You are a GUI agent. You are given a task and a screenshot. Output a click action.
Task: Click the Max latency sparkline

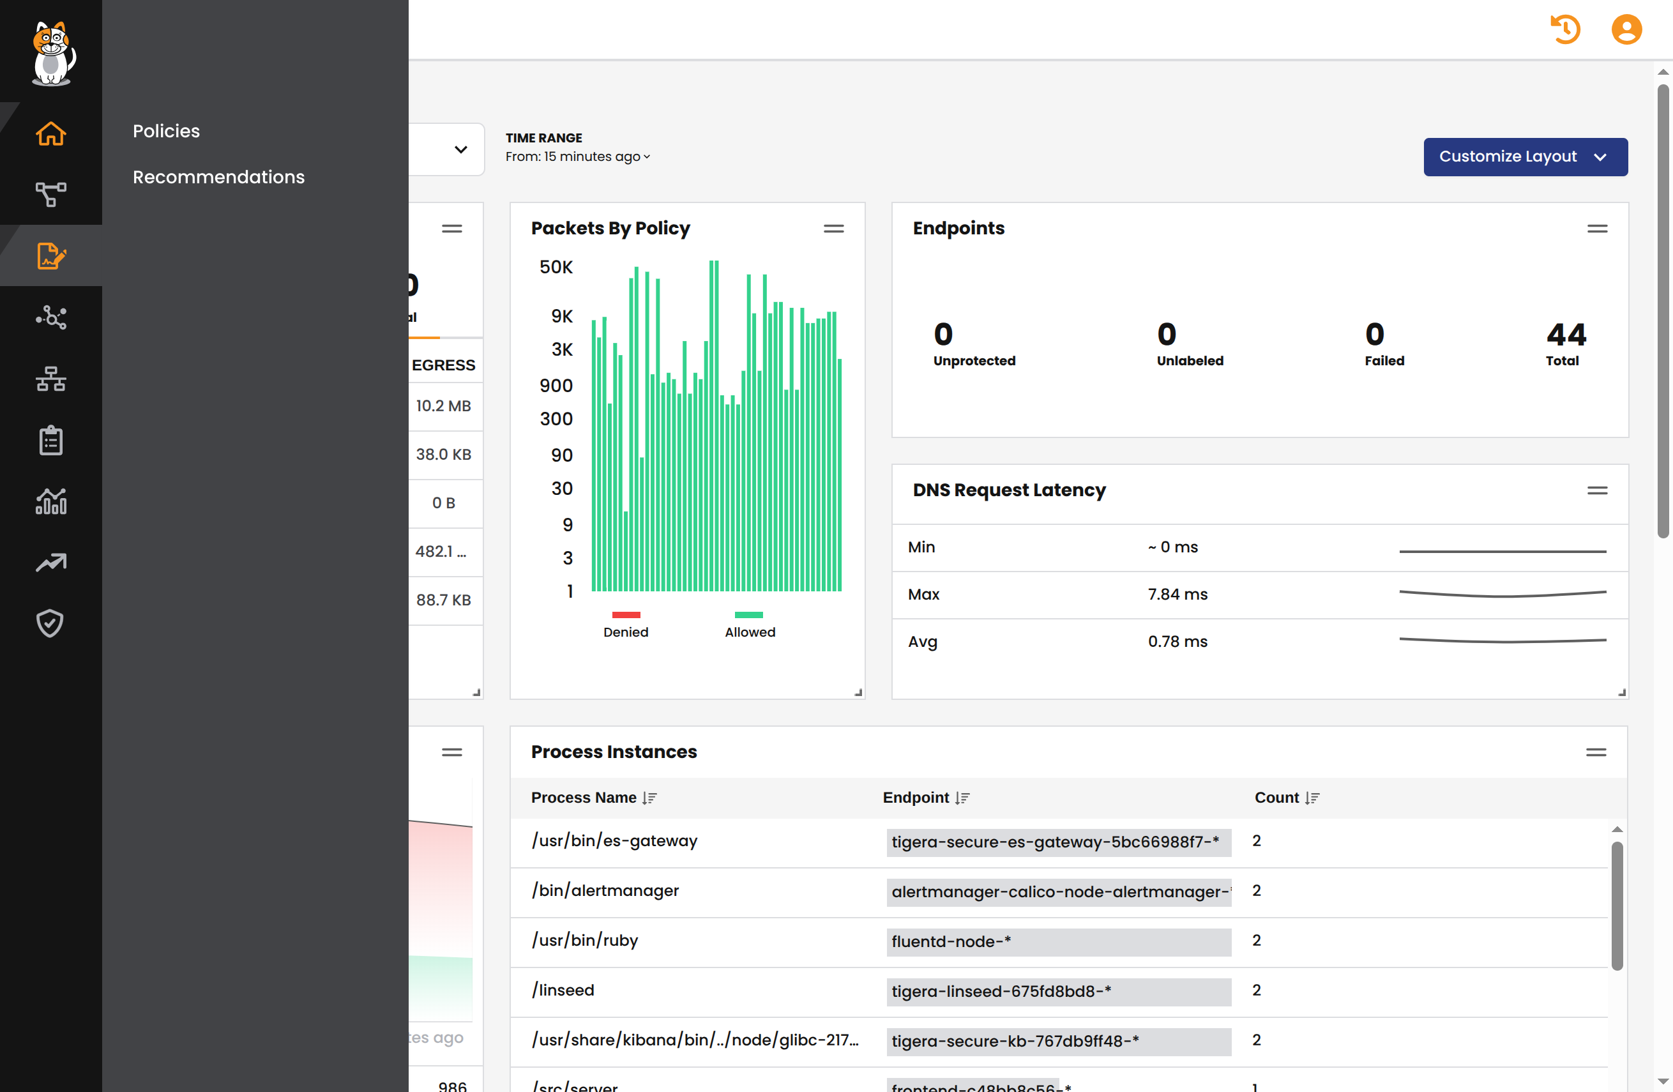pos(1502,594)
